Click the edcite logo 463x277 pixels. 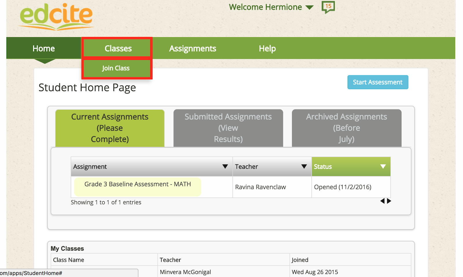(x=56, y=16)
